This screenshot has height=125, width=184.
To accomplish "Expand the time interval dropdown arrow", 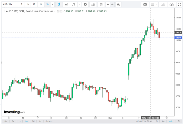I will pos(52,5).
